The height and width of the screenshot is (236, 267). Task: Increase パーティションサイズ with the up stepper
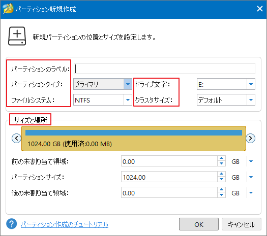click(221, 174)
